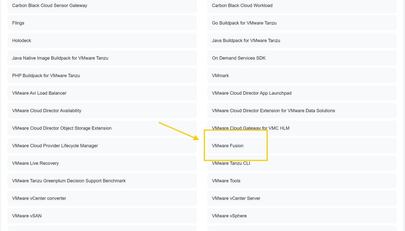Open Java Buildpack for VMware Tanzu
The height and width of the screenshot is (231, 405).
302,40
